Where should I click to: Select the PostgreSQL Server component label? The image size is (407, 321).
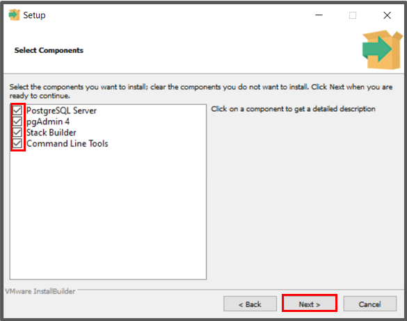[x=61, y=110]
